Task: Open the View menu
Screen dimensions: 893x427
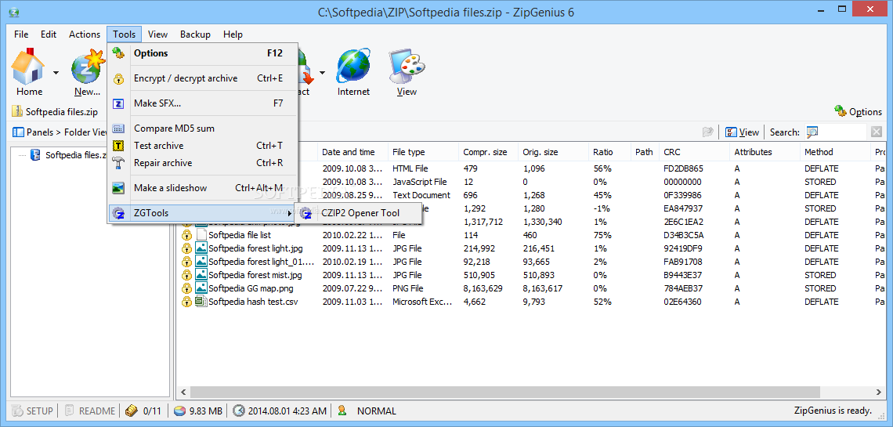Action: pos(157,34)
